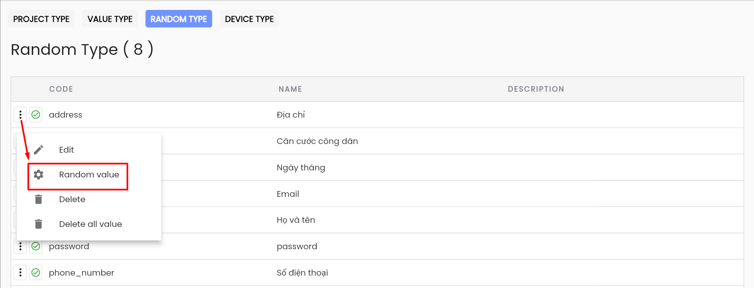The width and height of the screenshot is (754, 288).
Task: Open the three-dot menu for address row
Action: point(20,115)
